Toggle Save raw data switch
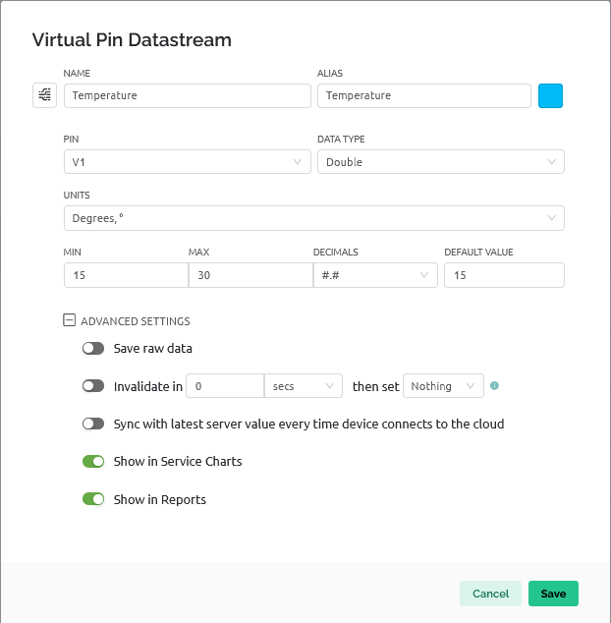Viewport: 611px width, 623px height. coord(93,349)
